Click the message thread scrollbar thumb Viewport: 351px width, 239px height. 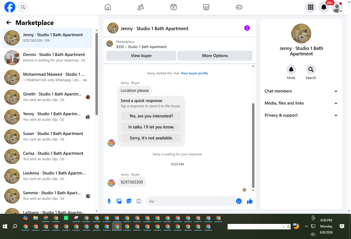tap(253, 145)
